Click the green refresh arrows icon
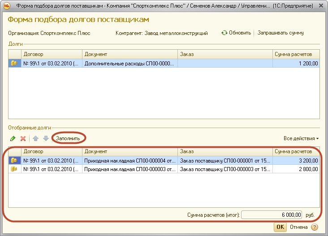This screenshot has width=328, height=236. coord(224,33)
